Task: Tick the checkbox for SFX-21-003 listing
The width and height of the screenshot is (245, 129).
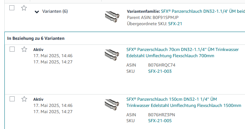Action: tap(12, 49)
